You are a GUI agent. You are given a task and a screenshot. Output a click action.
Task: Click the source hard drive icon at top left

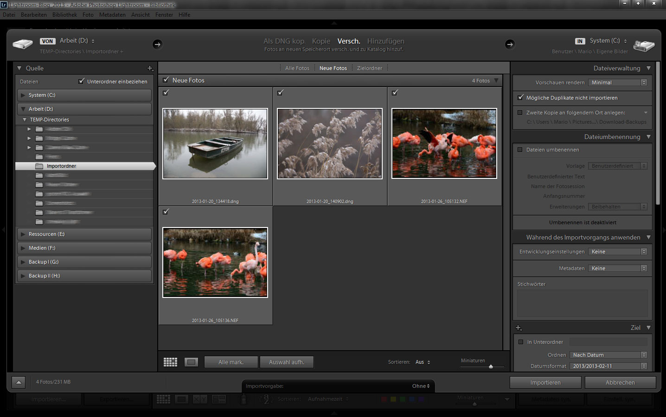pos(22,44)
